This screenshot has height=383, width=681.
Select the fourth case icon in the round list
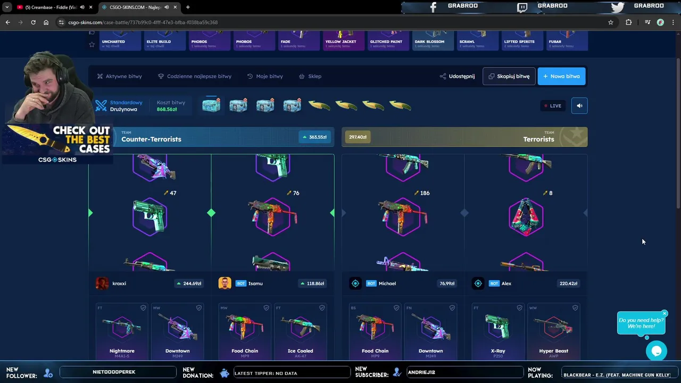(x=292, y=105)
